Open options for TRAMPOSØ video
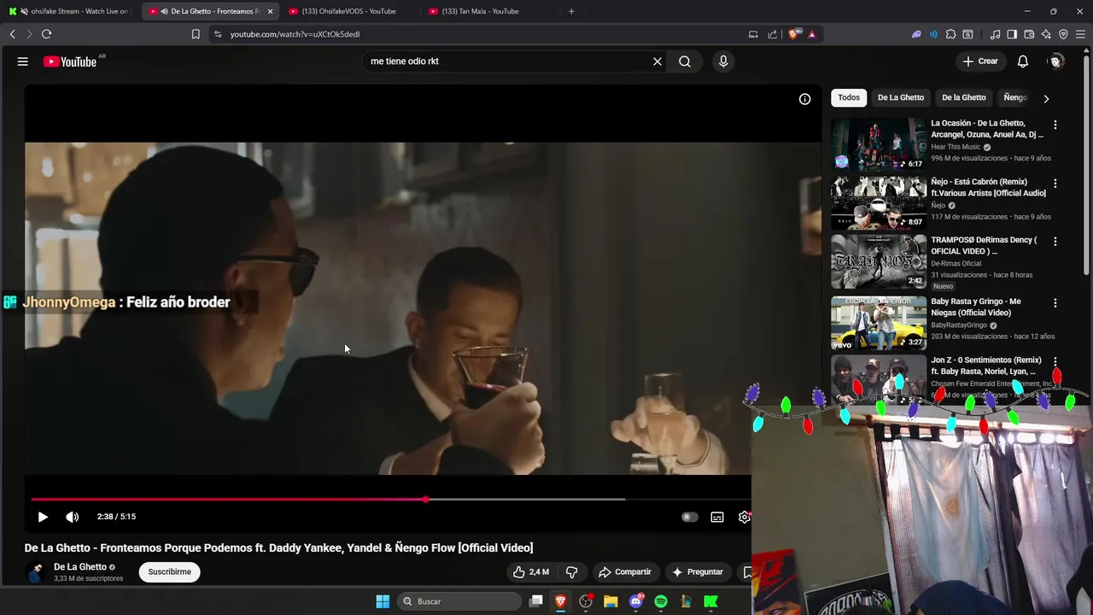The height and width of the screenshot is (615, 1093). (1055, 242)
